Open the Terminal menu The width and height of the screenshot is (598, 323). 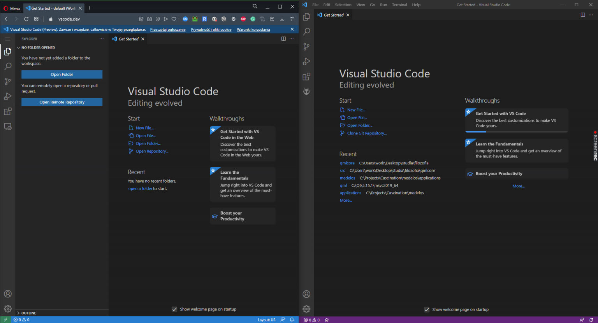(x=399, y=5)
